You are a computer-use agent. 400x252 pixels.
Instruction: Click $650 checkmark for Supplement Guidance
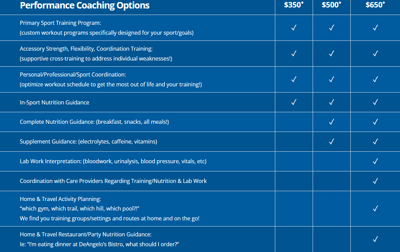(375, 141)
